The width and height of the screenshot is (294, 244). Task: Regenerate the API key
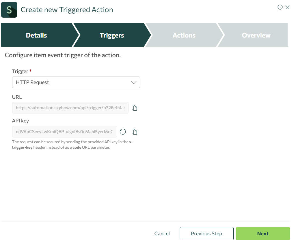(x=123, y=132)
